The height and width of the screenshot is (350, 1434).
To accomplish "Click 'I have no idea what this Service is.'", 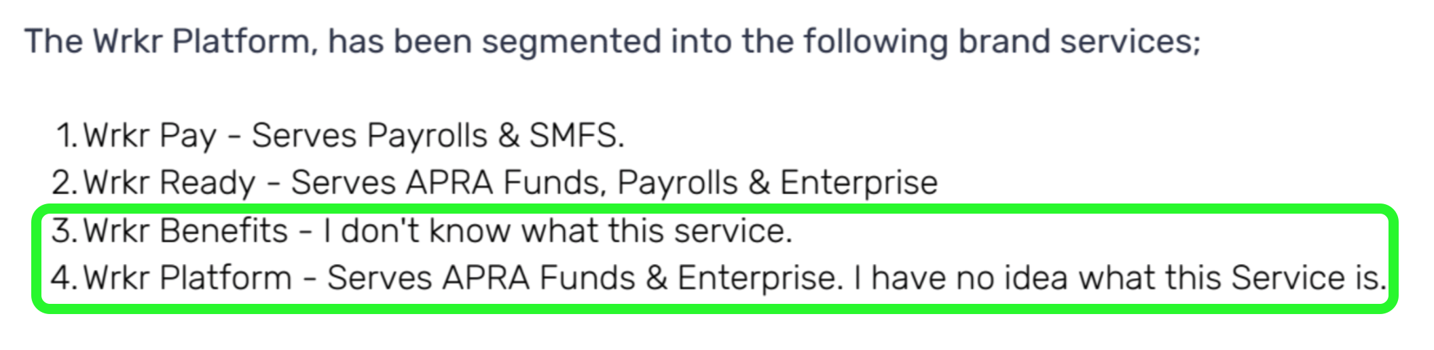I will 1120,278.
